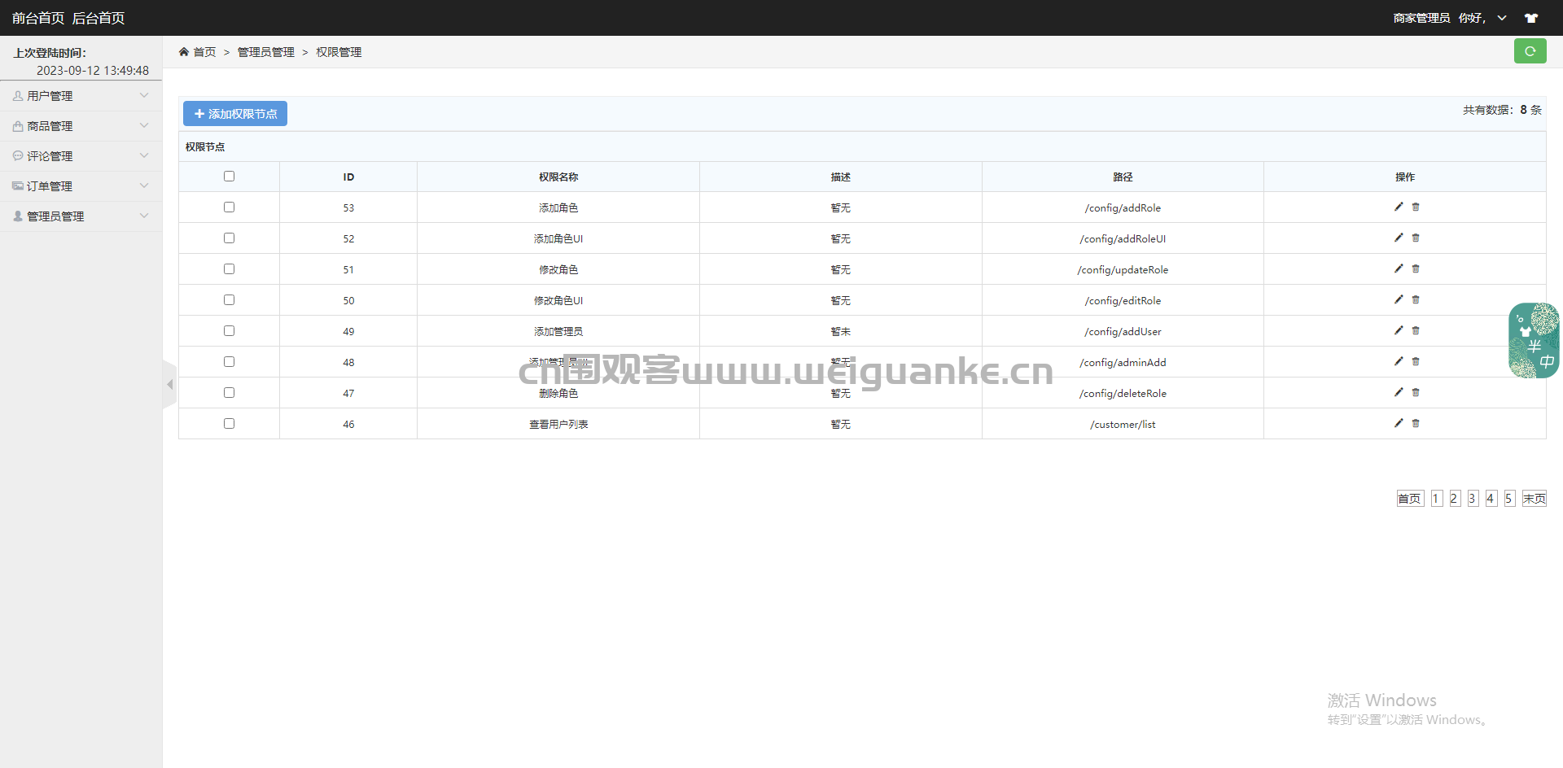This screenshot has height=768, width=1563.
Task: Open the 商家管理员 account dropdown arrow
Action: click(1502, 18)
